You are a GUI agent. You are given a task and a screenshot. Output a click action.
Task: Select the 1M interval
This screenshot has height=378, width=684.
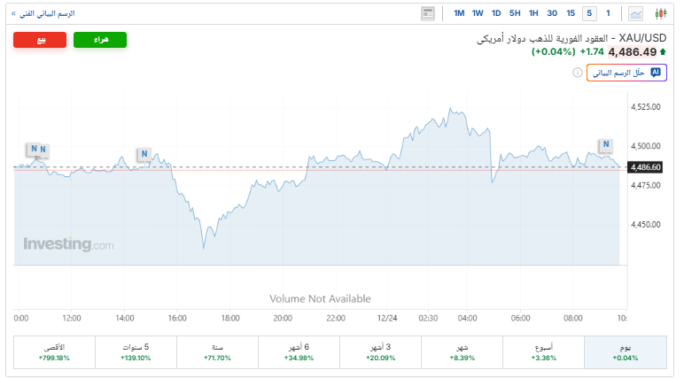click(x=459, y=13)
